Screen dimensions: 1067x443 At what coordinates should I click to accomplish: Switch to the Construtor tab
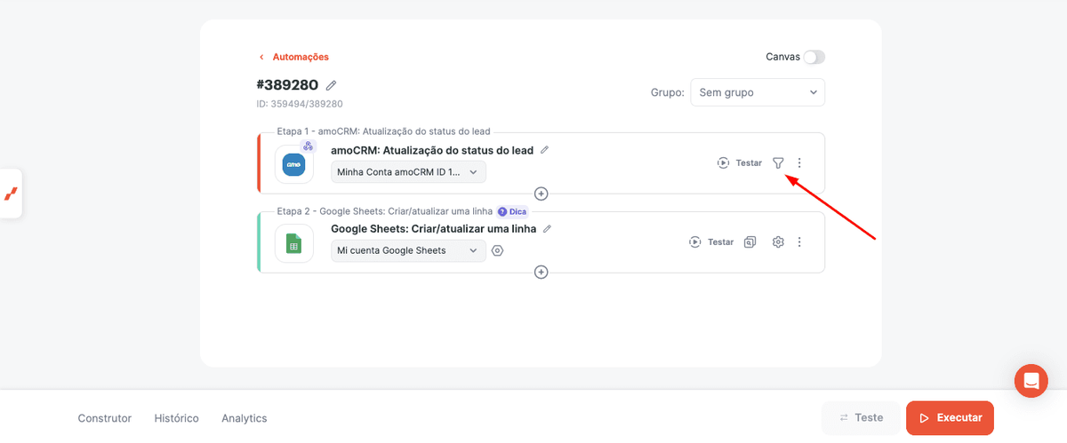[104, 418]
